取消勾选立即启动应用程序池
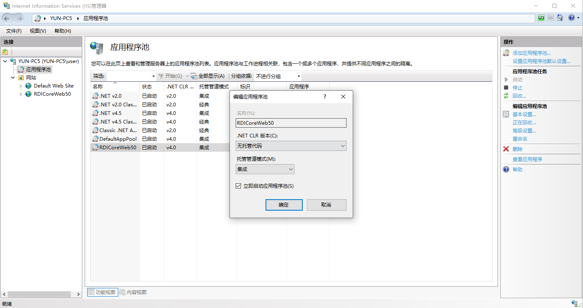The image size is (583, 308). tap(238, 186)
